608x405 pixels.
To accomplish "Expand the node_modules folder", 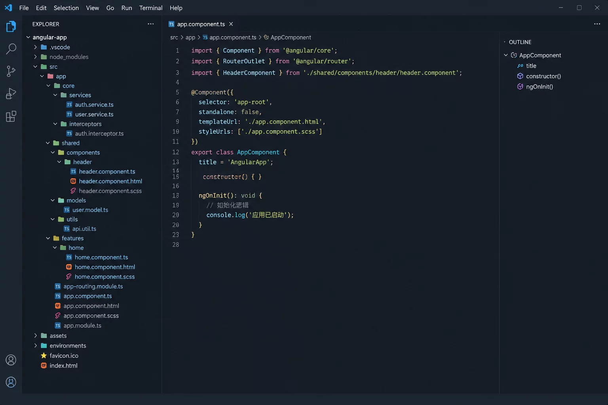I will click(36, 57).
